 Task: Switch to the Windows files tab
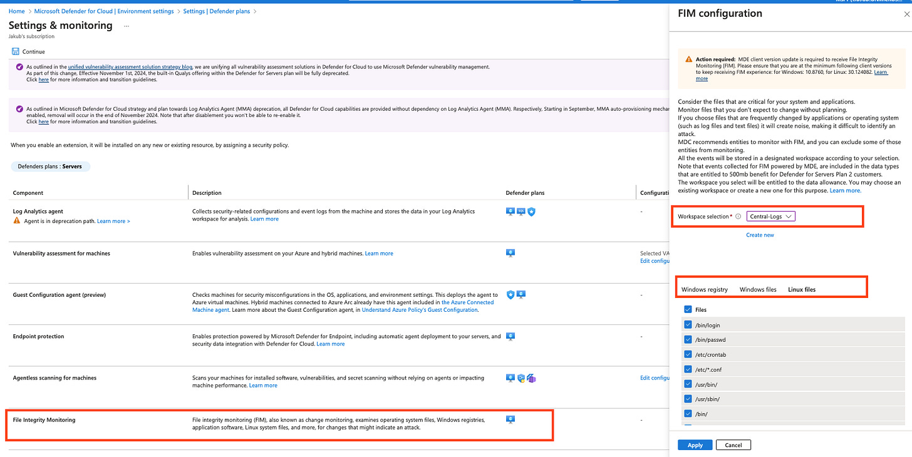(x=758, y=289)
